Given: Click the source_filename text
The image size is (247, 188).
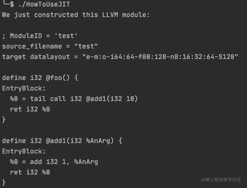Looking at the screenshot, I should click(x=32, y=46).
